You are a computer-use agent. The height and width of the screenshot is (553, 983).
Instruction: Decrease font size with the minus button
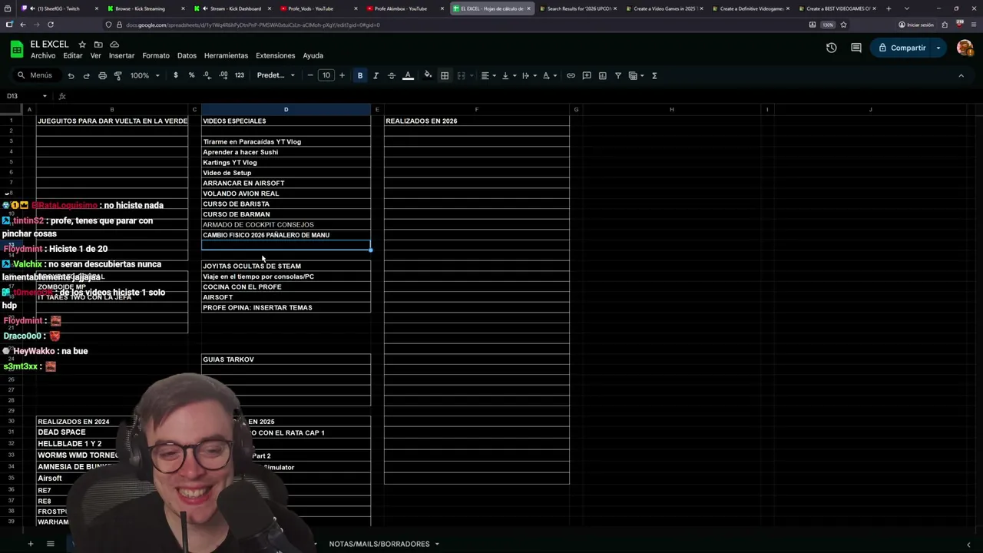310,75
